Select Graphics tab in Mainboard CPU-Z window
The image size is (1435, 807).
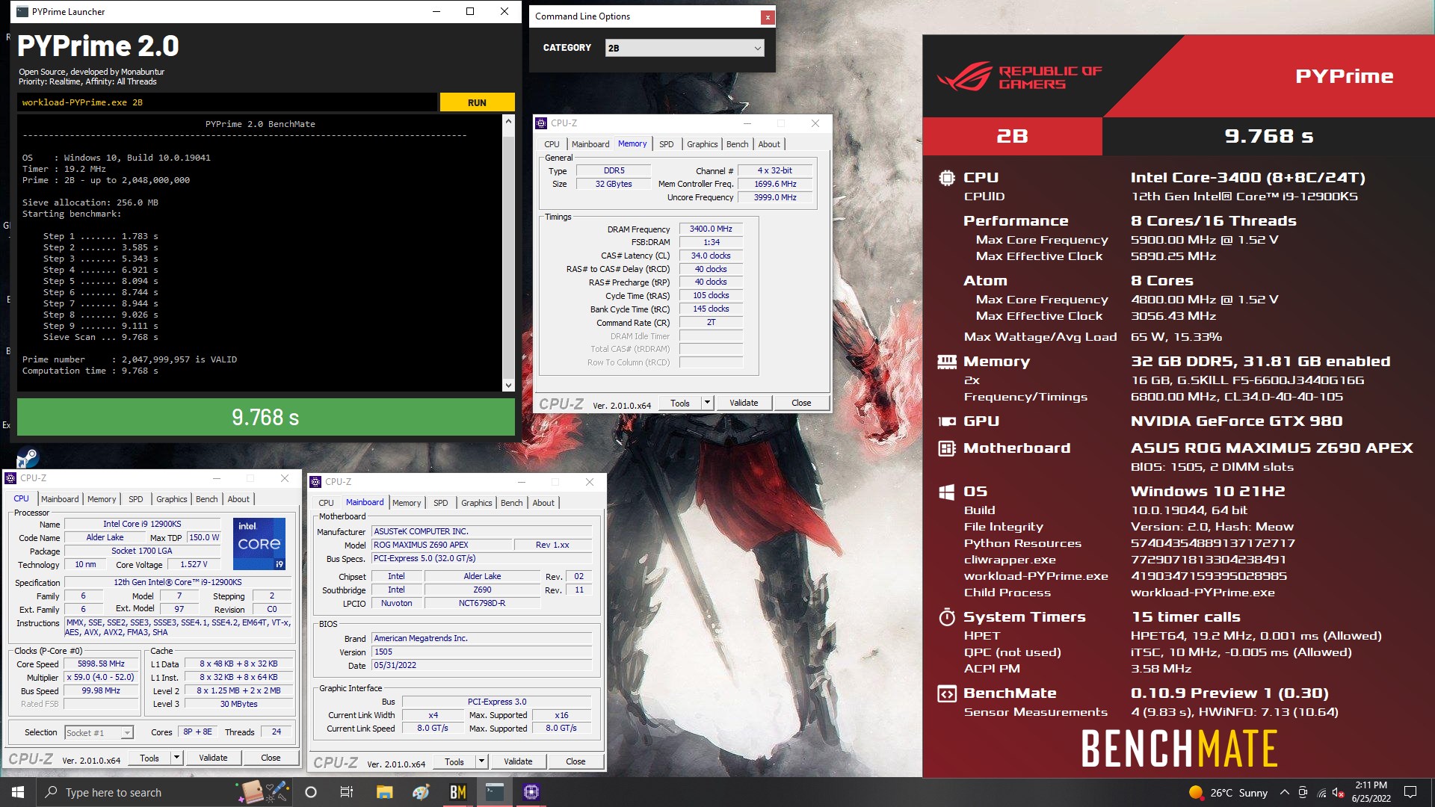click(x=476, y=503)
